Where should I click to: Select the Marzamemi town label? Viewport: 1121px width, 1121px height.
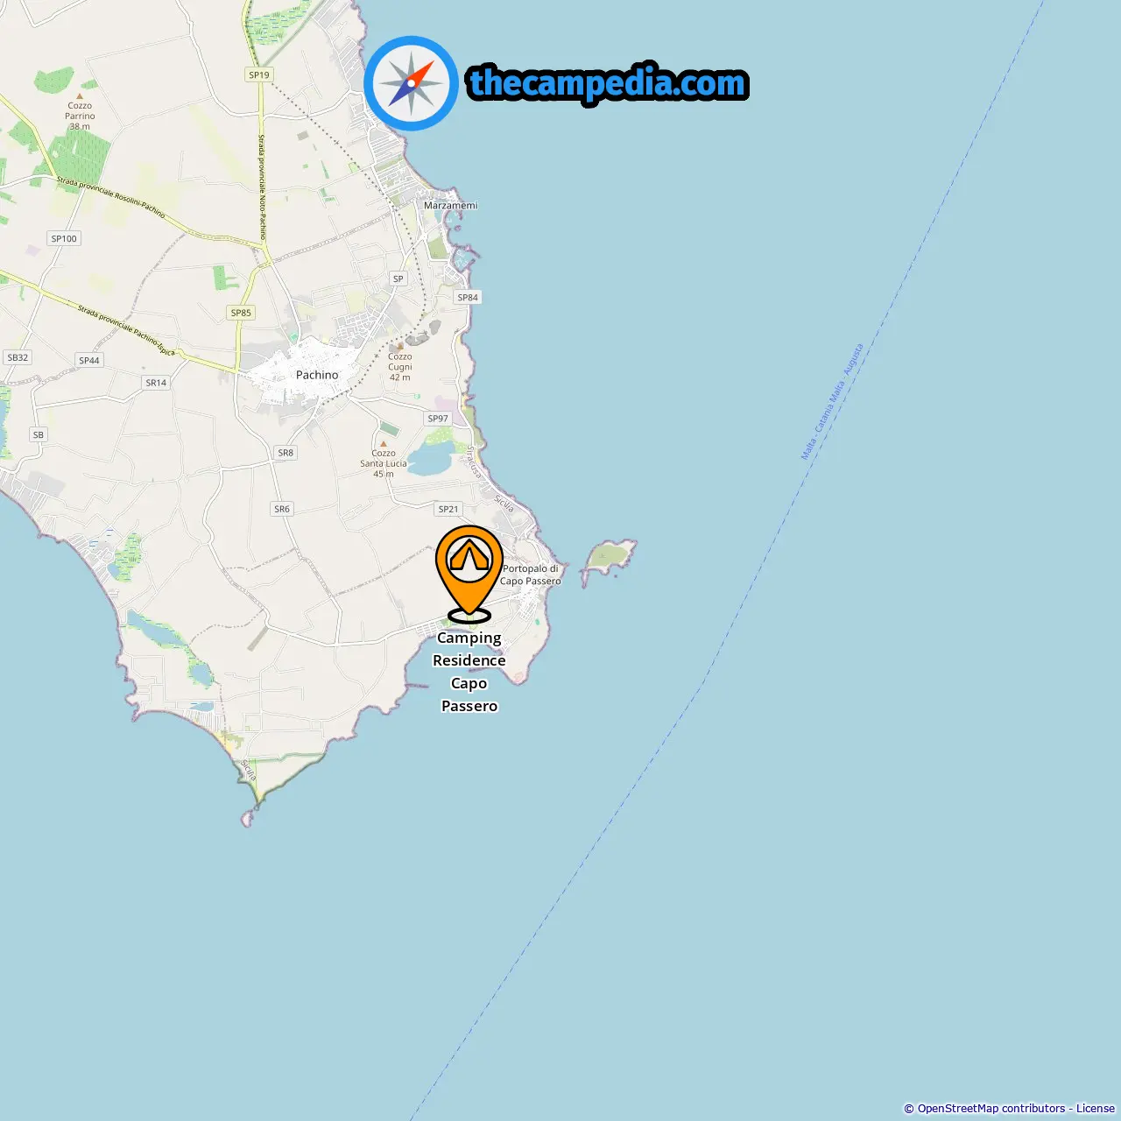coord(451,205)
